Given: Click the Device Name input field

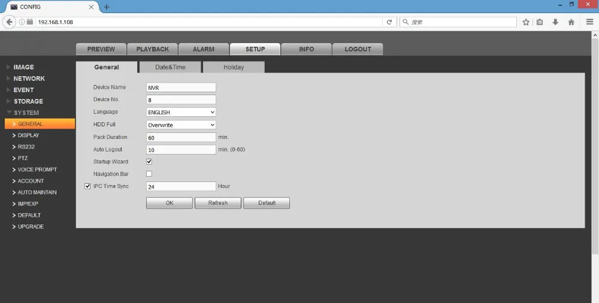Looking at the screenshot, I should point(181,87).
